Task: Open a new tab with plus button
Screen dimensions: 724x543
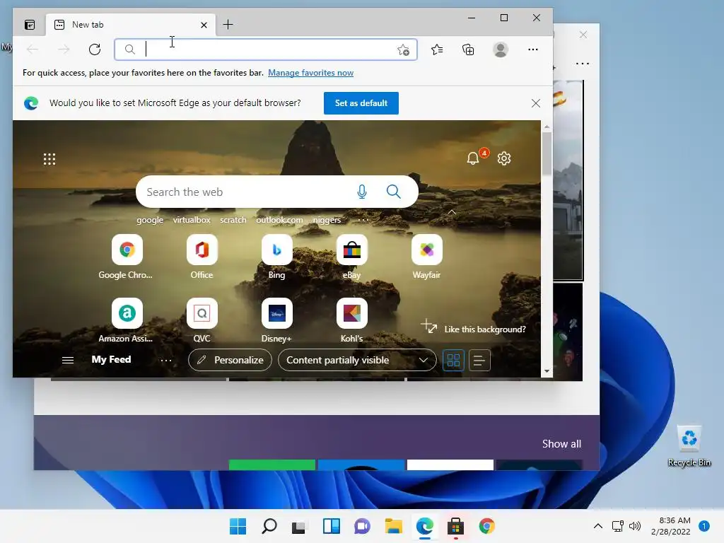Action: coord(228,25)
